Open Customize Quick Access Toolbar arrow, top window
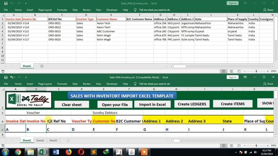The image size is (278, 156). (26, 3)
